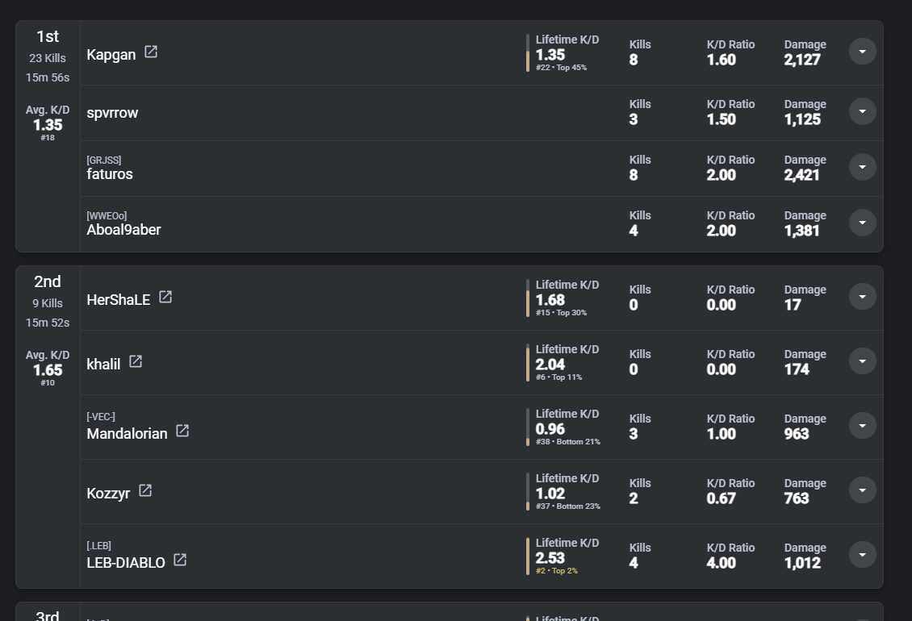Viewport: 912px width, 621px height.
Task: Select the faturos player name
Action: point(110,174)
